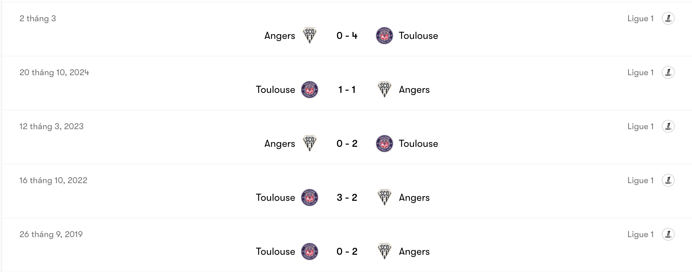The image size is (692, 272).
Task: Click the 1-1 score of the Toulouse Angers draw
Action: [347, 90]
